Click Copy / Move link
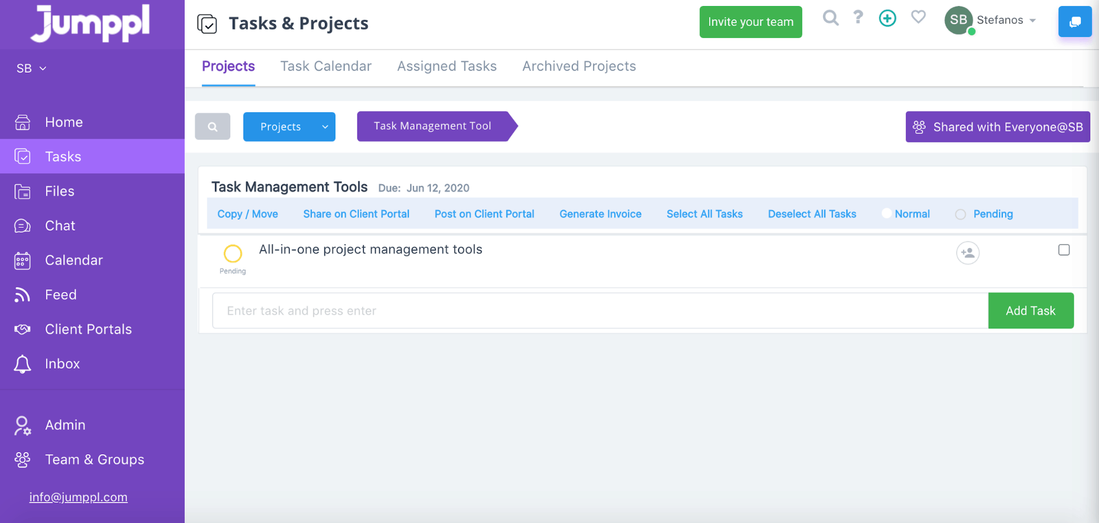The width and height of the screenshot is (1099, 523). point(247,214)
